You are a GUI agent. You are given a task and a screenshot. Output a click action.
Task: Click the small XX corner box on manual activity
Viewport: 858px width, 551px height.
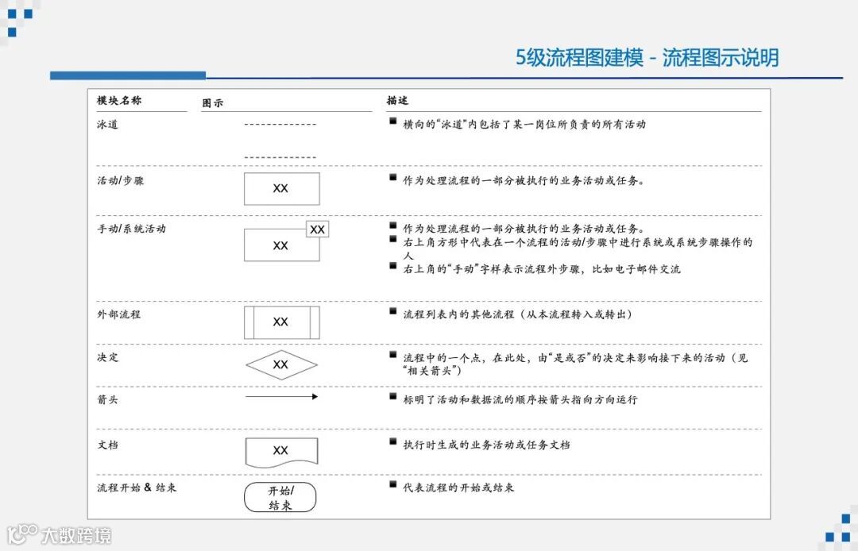(x=317, y=229)
